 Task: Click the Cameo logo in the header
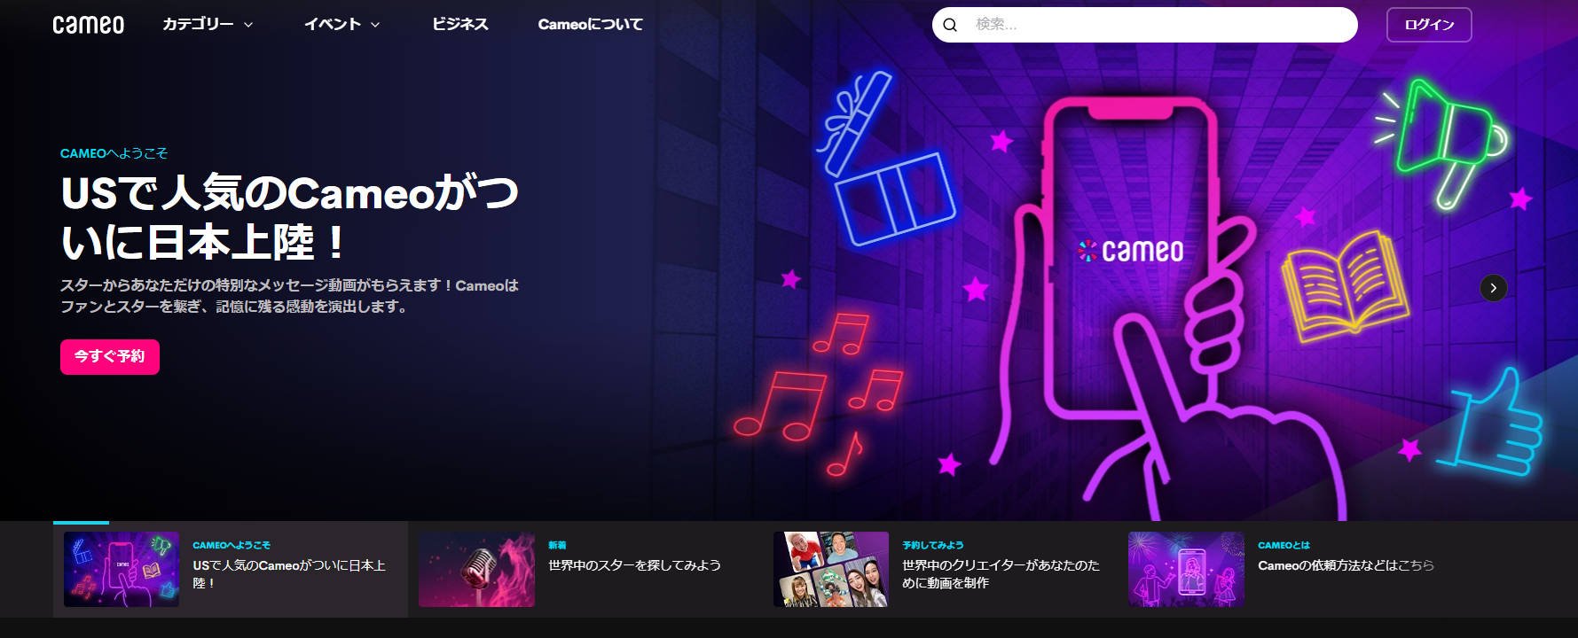(89, 25)
